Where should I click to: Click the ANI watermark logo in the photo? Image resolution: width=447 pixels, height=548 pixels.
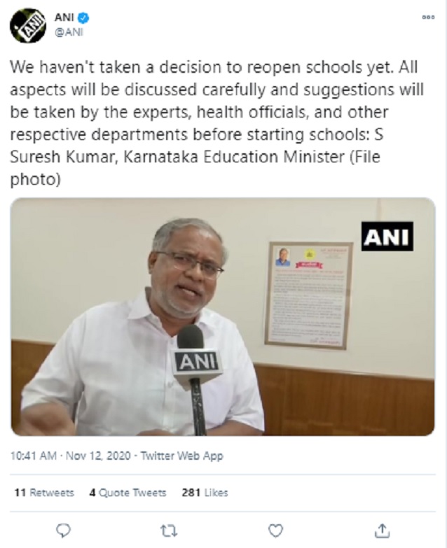click(387, 236)
